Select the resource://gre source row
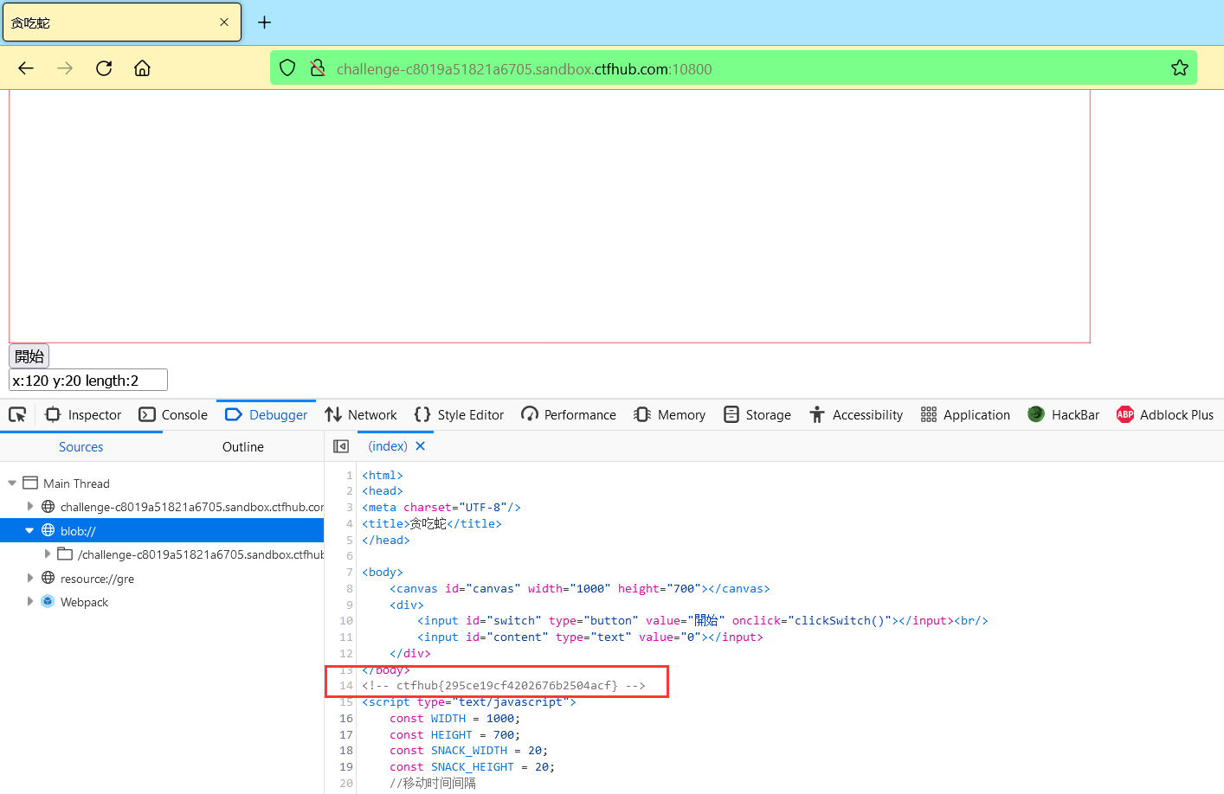 162,578
